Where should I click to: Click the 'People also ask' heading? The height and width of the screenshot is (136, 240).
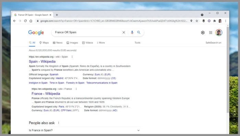tap(42, 123)
